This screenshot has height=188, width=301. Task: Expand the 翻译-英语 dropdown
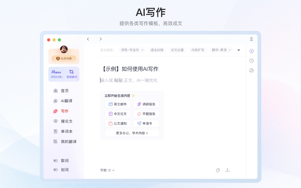pos(221,50)
